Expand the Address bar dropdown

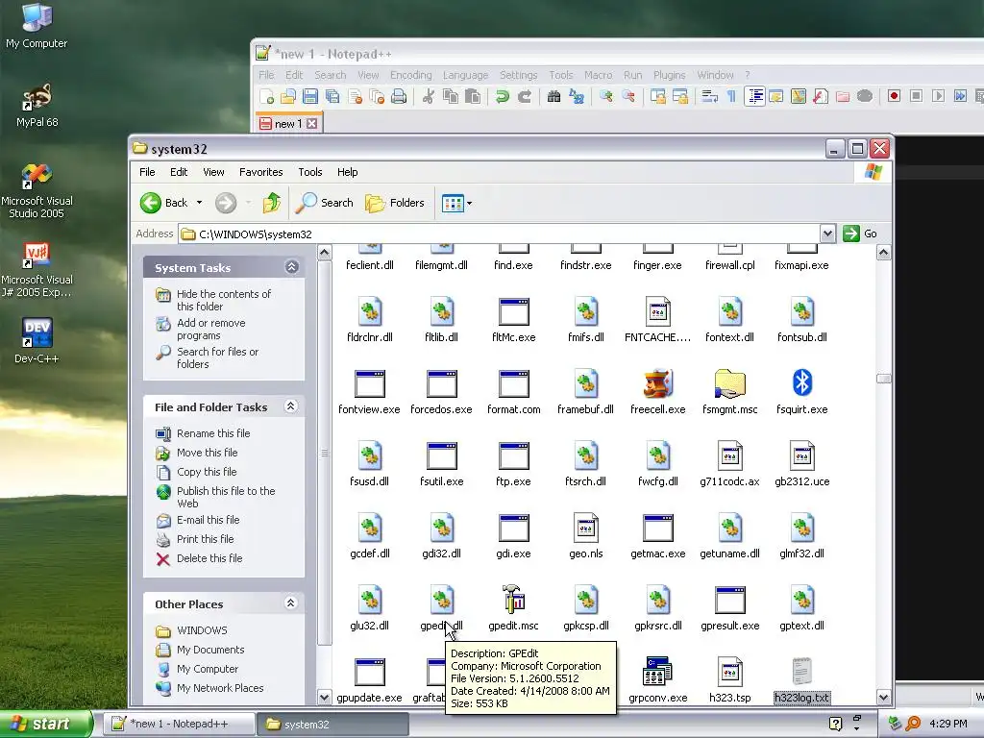pos(827,234)
